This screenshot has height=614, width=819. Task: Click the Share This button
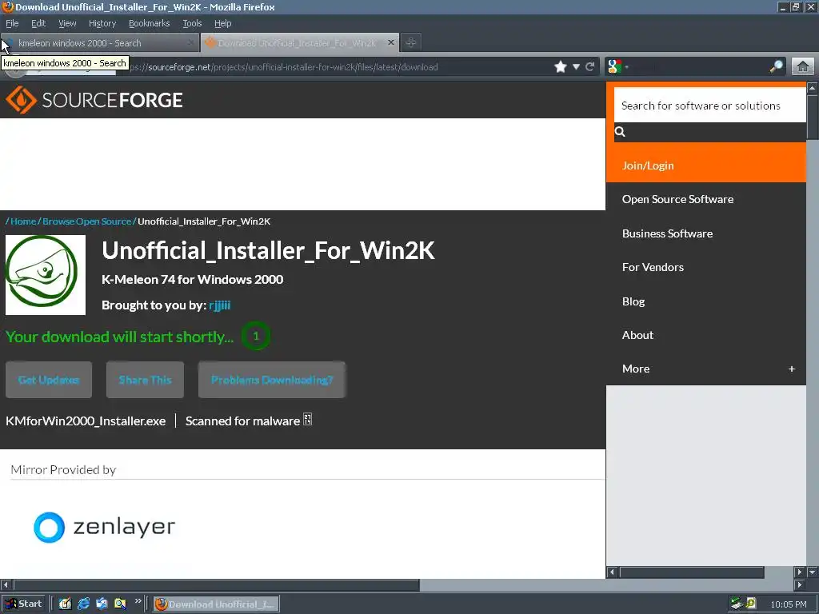coord(146,380)
